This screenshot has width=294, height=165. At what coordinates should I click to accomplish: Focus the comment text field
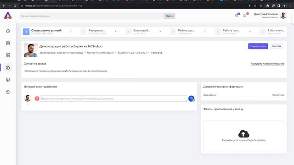[x=113, y=99]
